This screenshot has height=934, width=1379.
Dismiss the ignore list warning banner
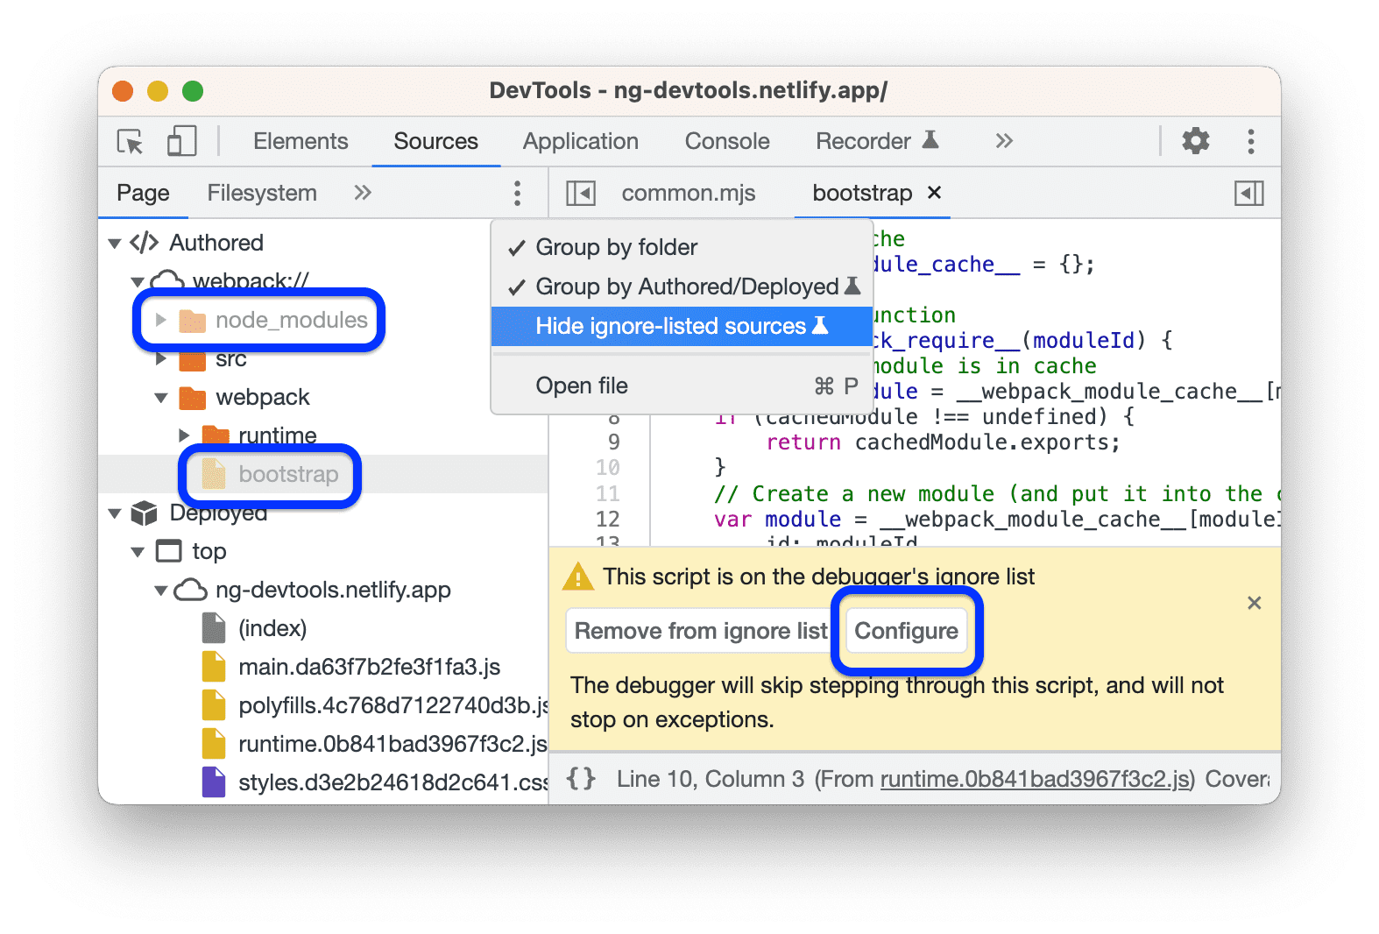tap(1254, 603)
